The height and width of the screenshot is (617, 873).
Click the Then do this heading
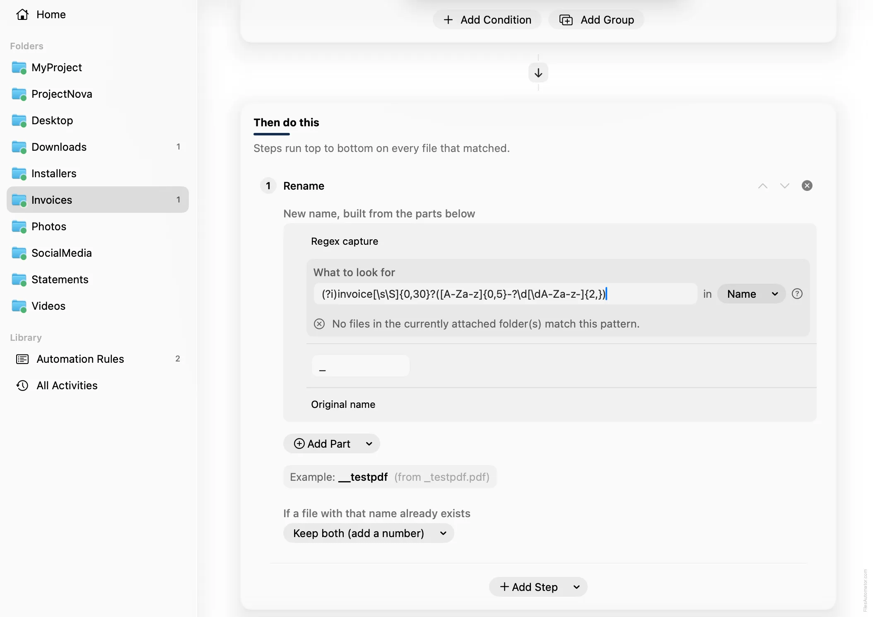(x=287, y=123)
